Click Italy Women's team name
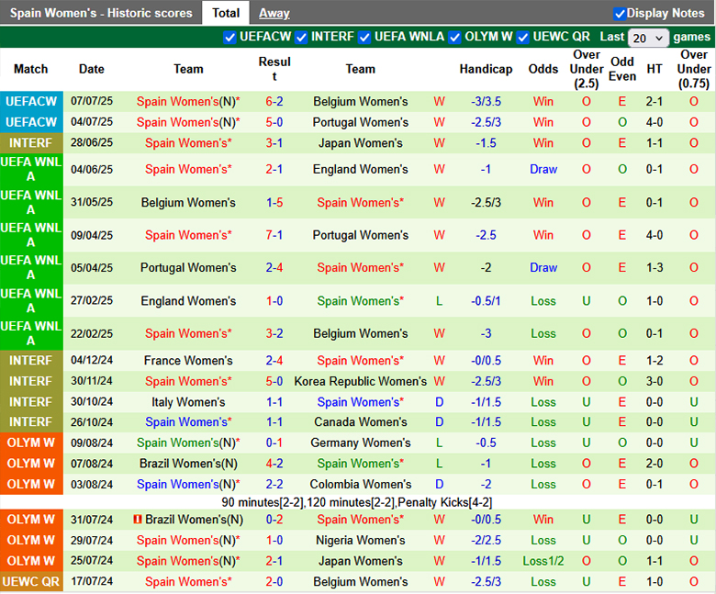Viewport: 716px width, 594px height. [x=188, y=402]
